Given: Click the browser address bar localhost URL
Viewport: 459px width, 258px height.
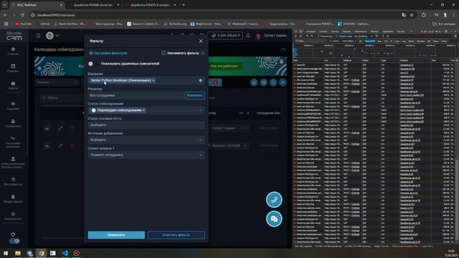Looking at the screenshot, I should (x=56, y=15).
